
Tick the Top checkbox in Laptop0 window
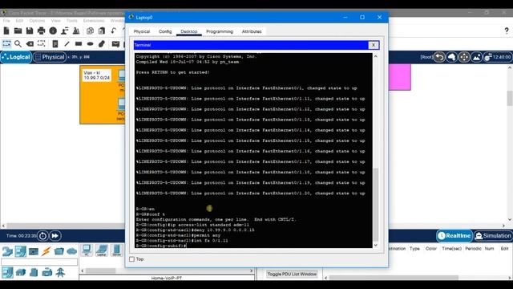click(x=131, y=259)
